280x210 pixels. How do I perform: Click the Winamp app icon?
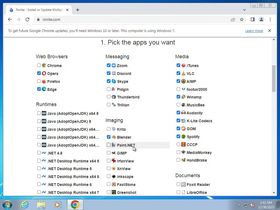point(183,97)
